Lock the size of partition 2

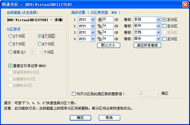click(99, 26)
